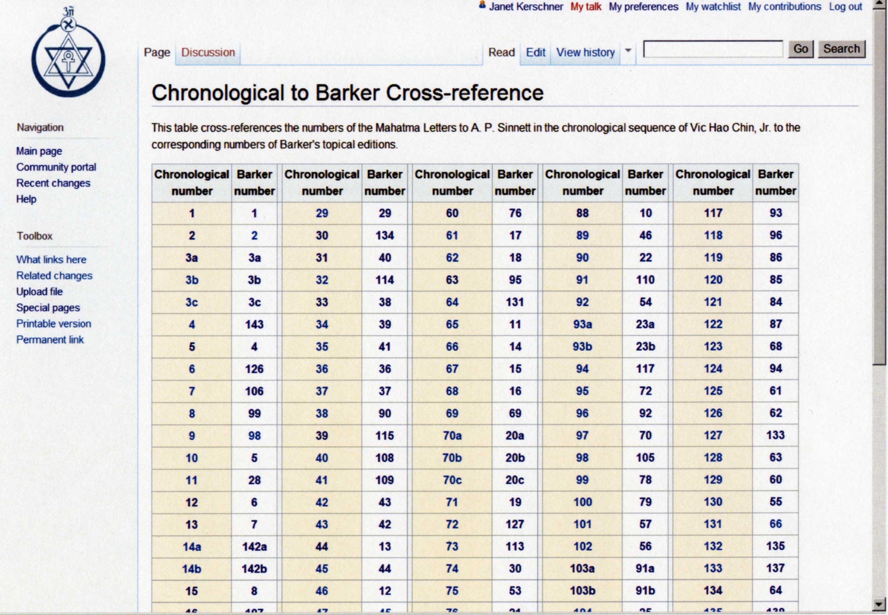Viewport: 888px width, 615px height.
Task: Open Barker number 115 link
Action: (x=385, y=435)
